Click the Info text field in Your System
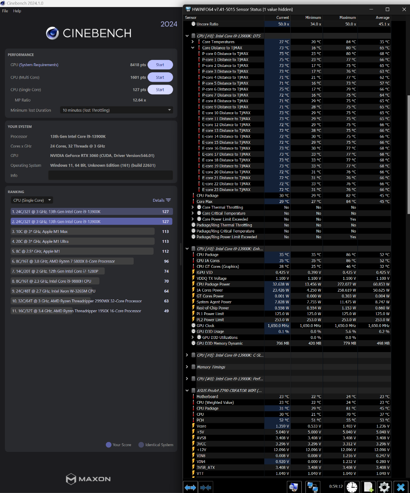Viewport: 410px width, 493px height. [110, 175]
